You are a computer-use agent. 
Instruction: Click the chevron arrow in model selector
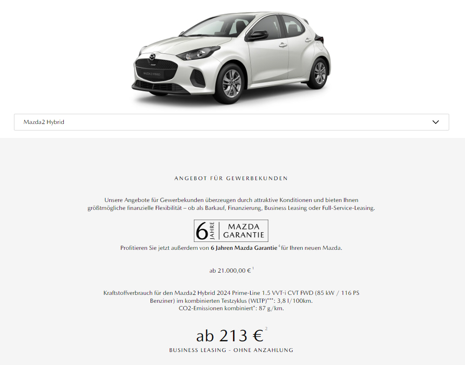pyautogui.click(x=435, y=122)
